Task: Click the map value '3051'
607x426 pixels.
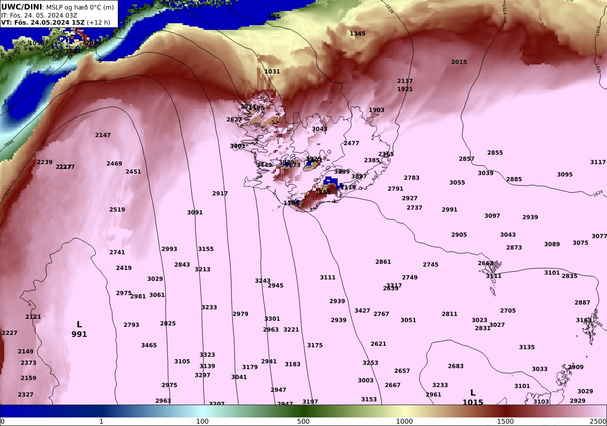Action: click(408, 320)
